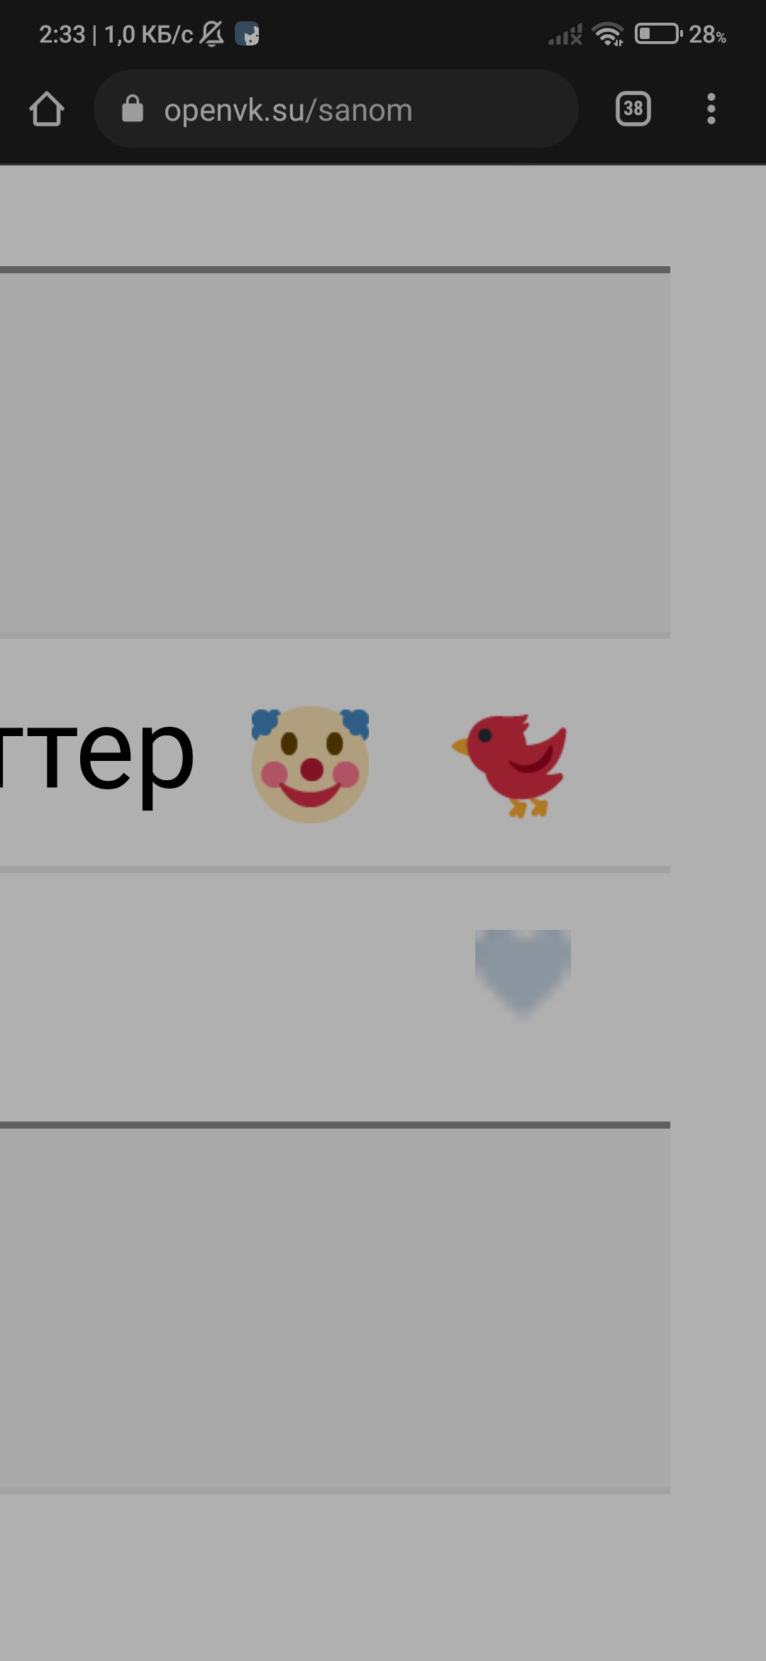Tap the lower gray content block

[x=335, y=1308]
